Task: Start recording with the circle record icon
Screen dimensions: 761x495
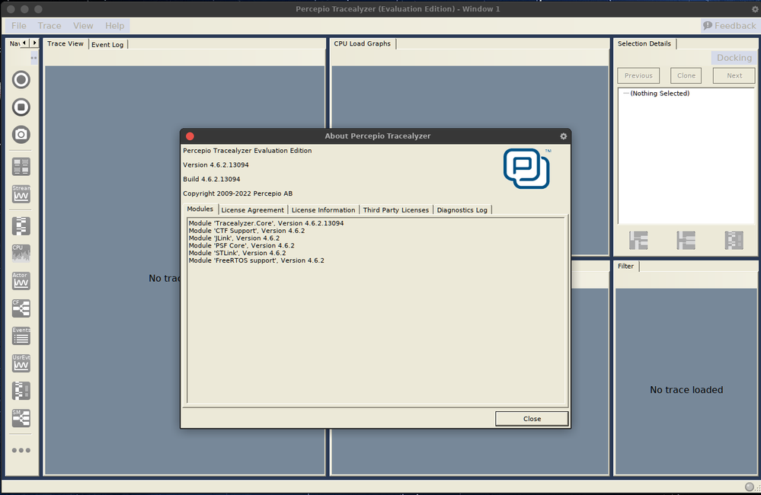Action: tap(21, 80)
